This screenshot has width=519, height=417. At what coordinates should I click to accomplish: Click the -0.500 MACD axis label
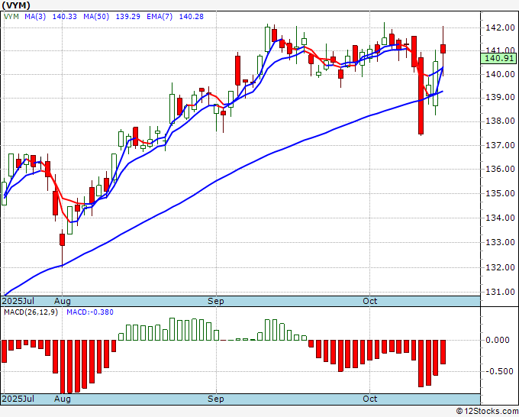[x=499, y=371]
